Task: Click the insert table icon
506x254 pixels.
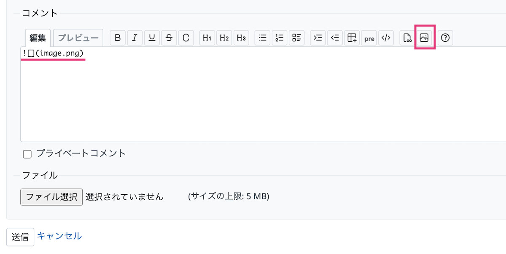Action: (352, 38)
